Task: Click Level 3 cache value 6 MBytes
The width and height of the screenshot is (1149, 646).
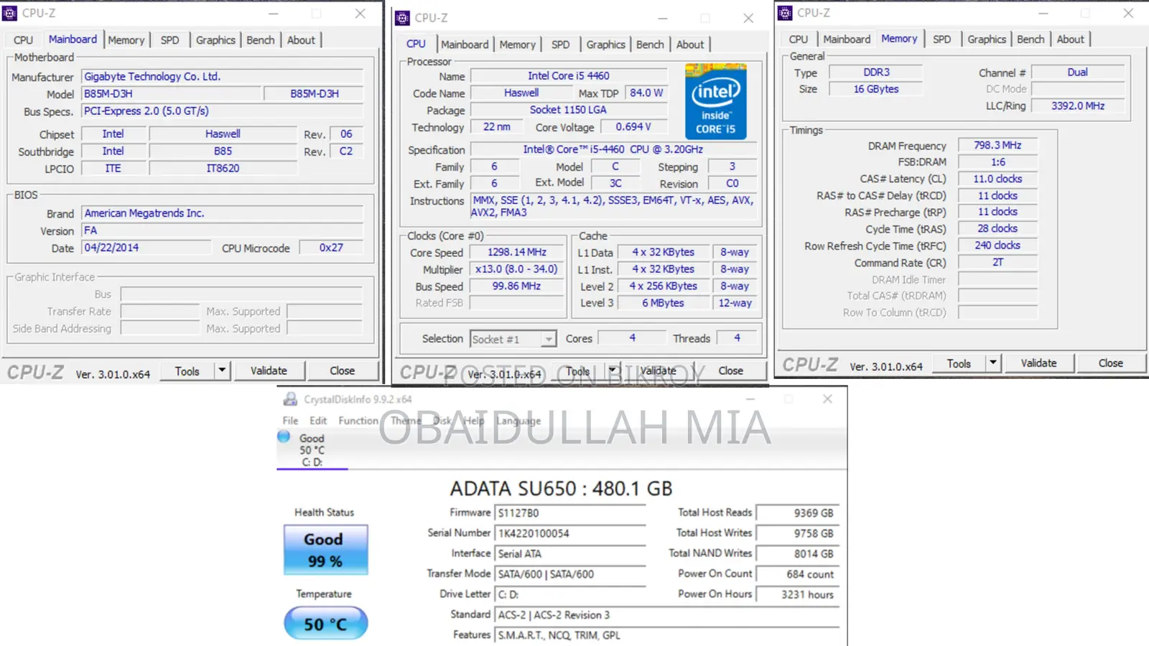Action: [663, 303]
